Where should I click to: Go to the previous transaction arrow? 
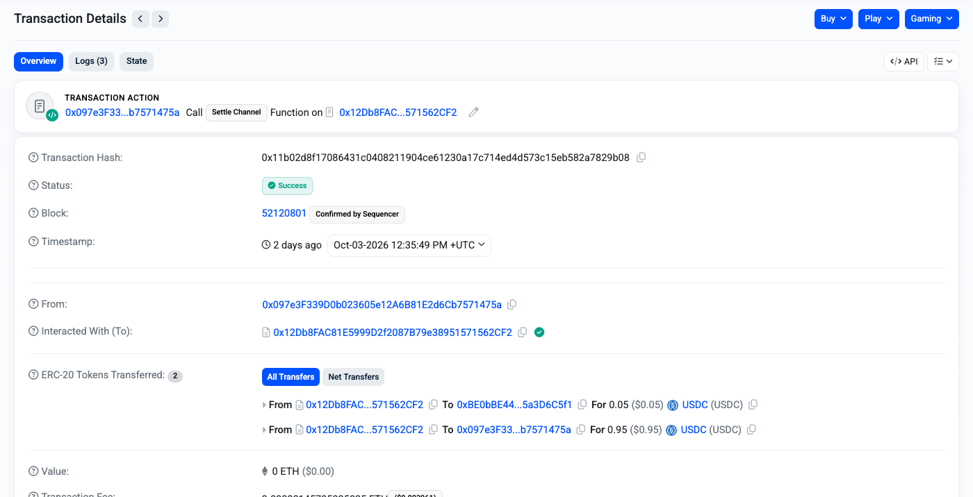[140, 19]
